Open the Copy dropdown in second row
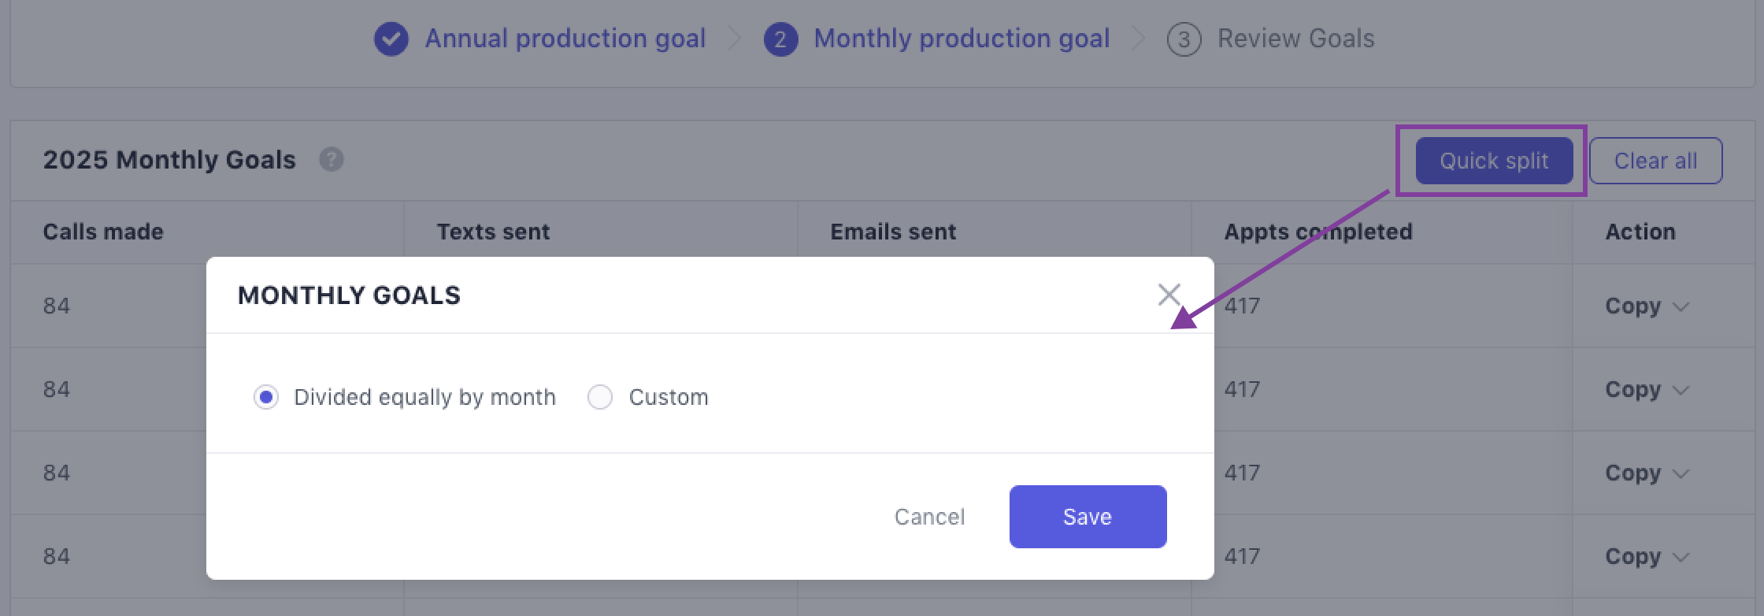 tap(1647, 390)
